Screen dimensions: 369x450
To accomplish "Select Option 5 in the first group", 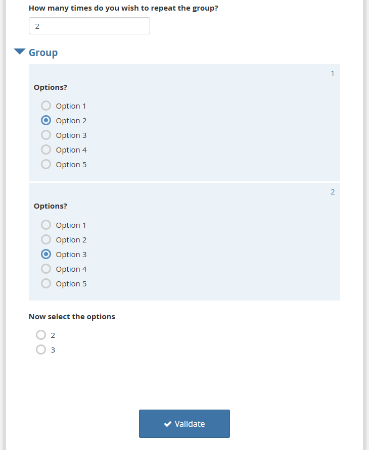I will [x=45, y=164].
